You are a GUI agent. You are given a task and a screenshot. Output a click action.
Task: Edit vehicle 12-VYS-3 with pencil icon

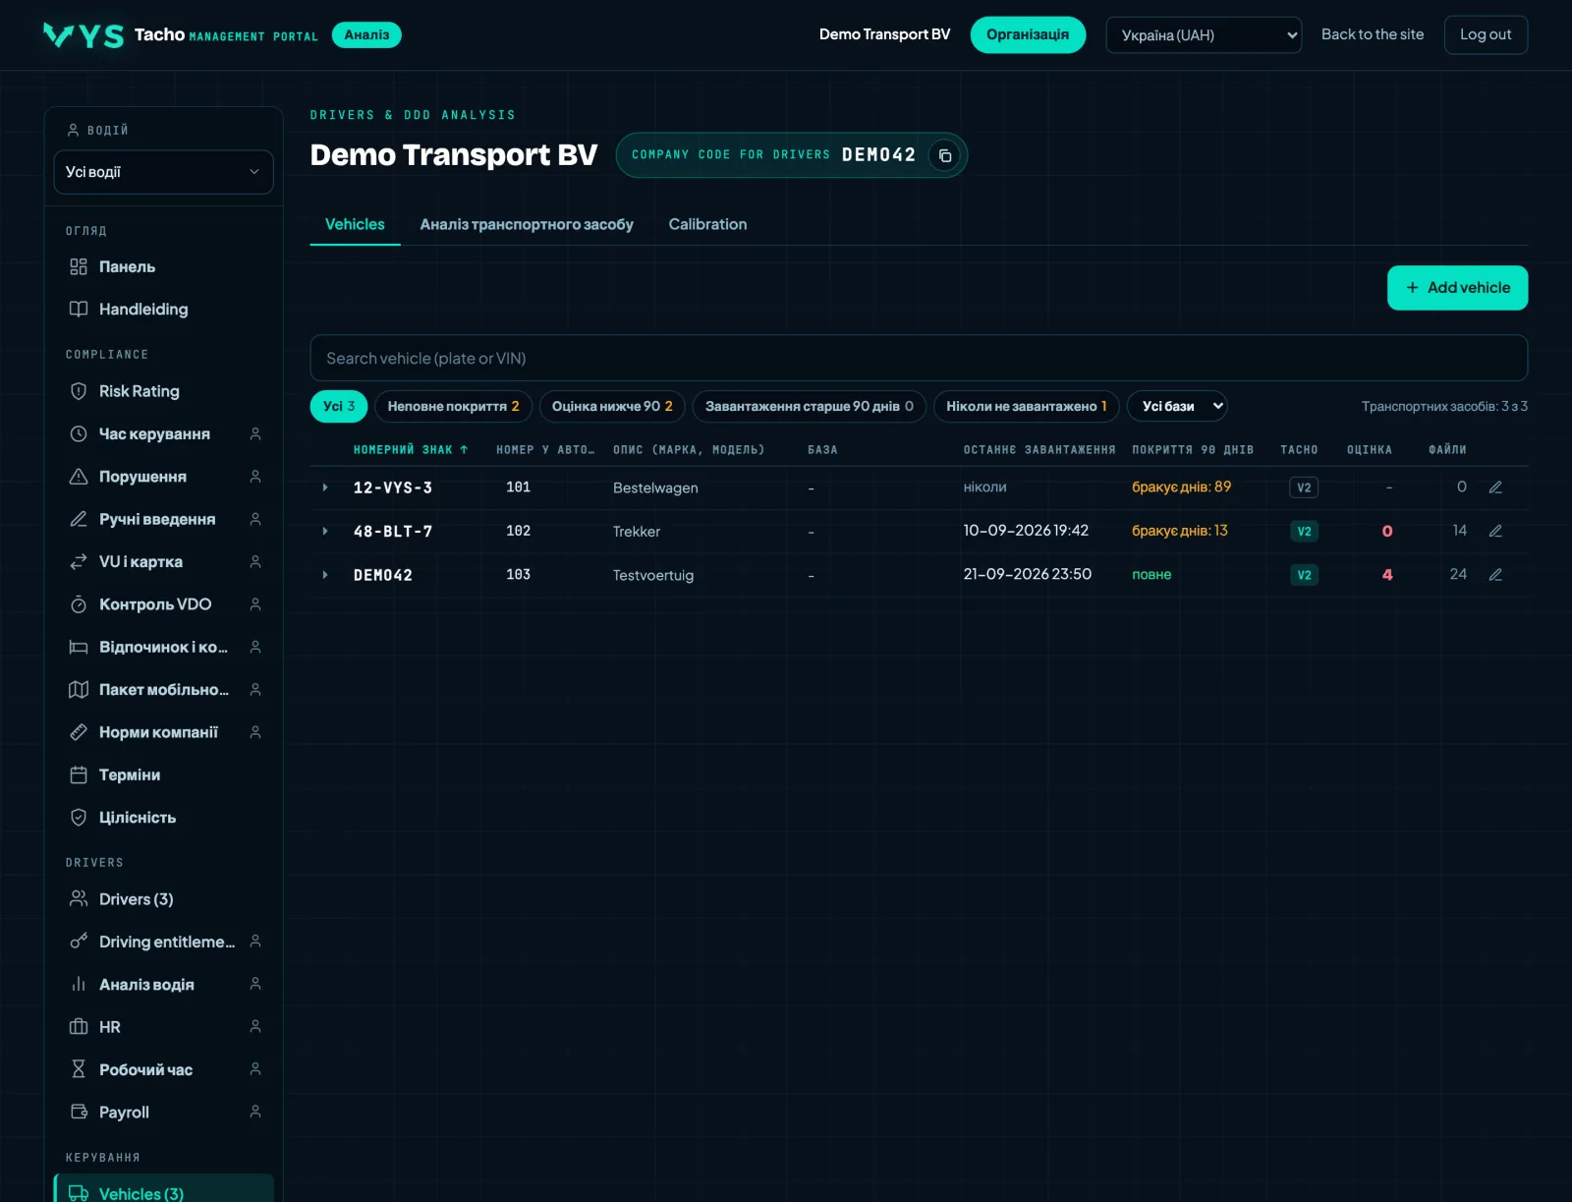tap(1495, 487)
